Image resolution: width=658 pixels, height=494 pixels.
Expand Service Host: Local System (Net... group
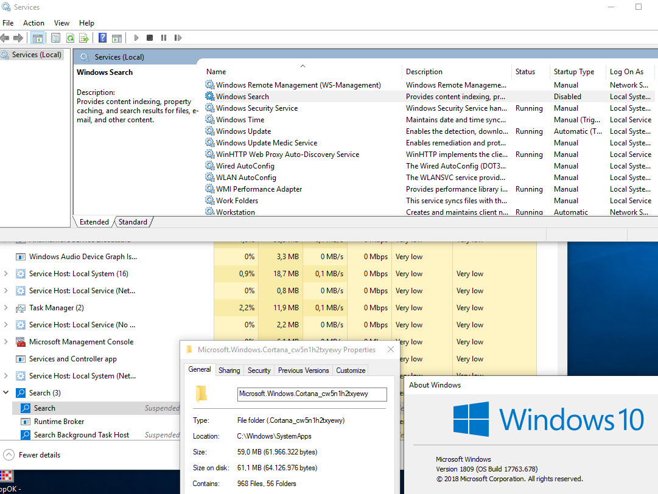pos(6,376)
